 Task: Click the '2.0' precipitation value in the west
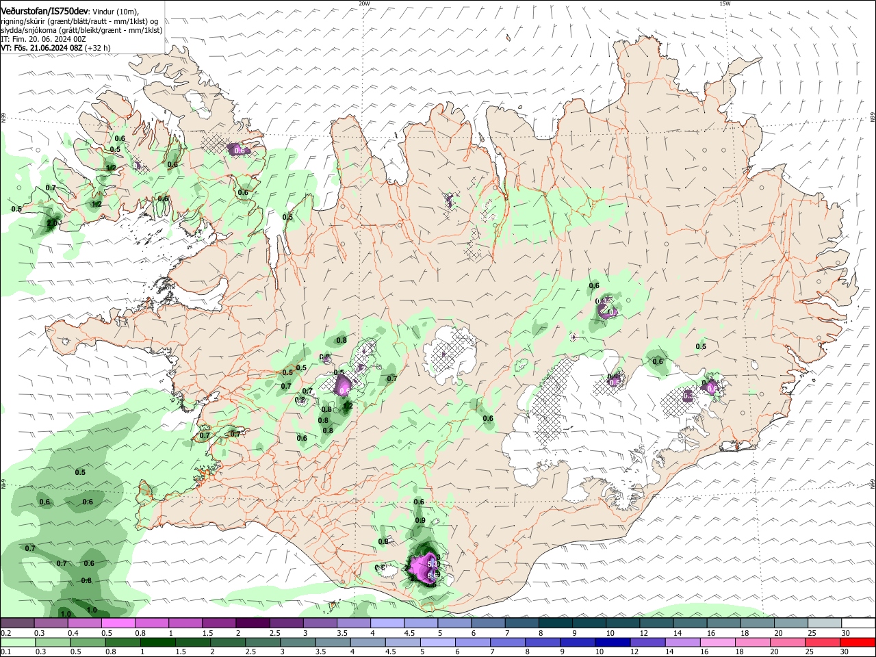[52, 223]
